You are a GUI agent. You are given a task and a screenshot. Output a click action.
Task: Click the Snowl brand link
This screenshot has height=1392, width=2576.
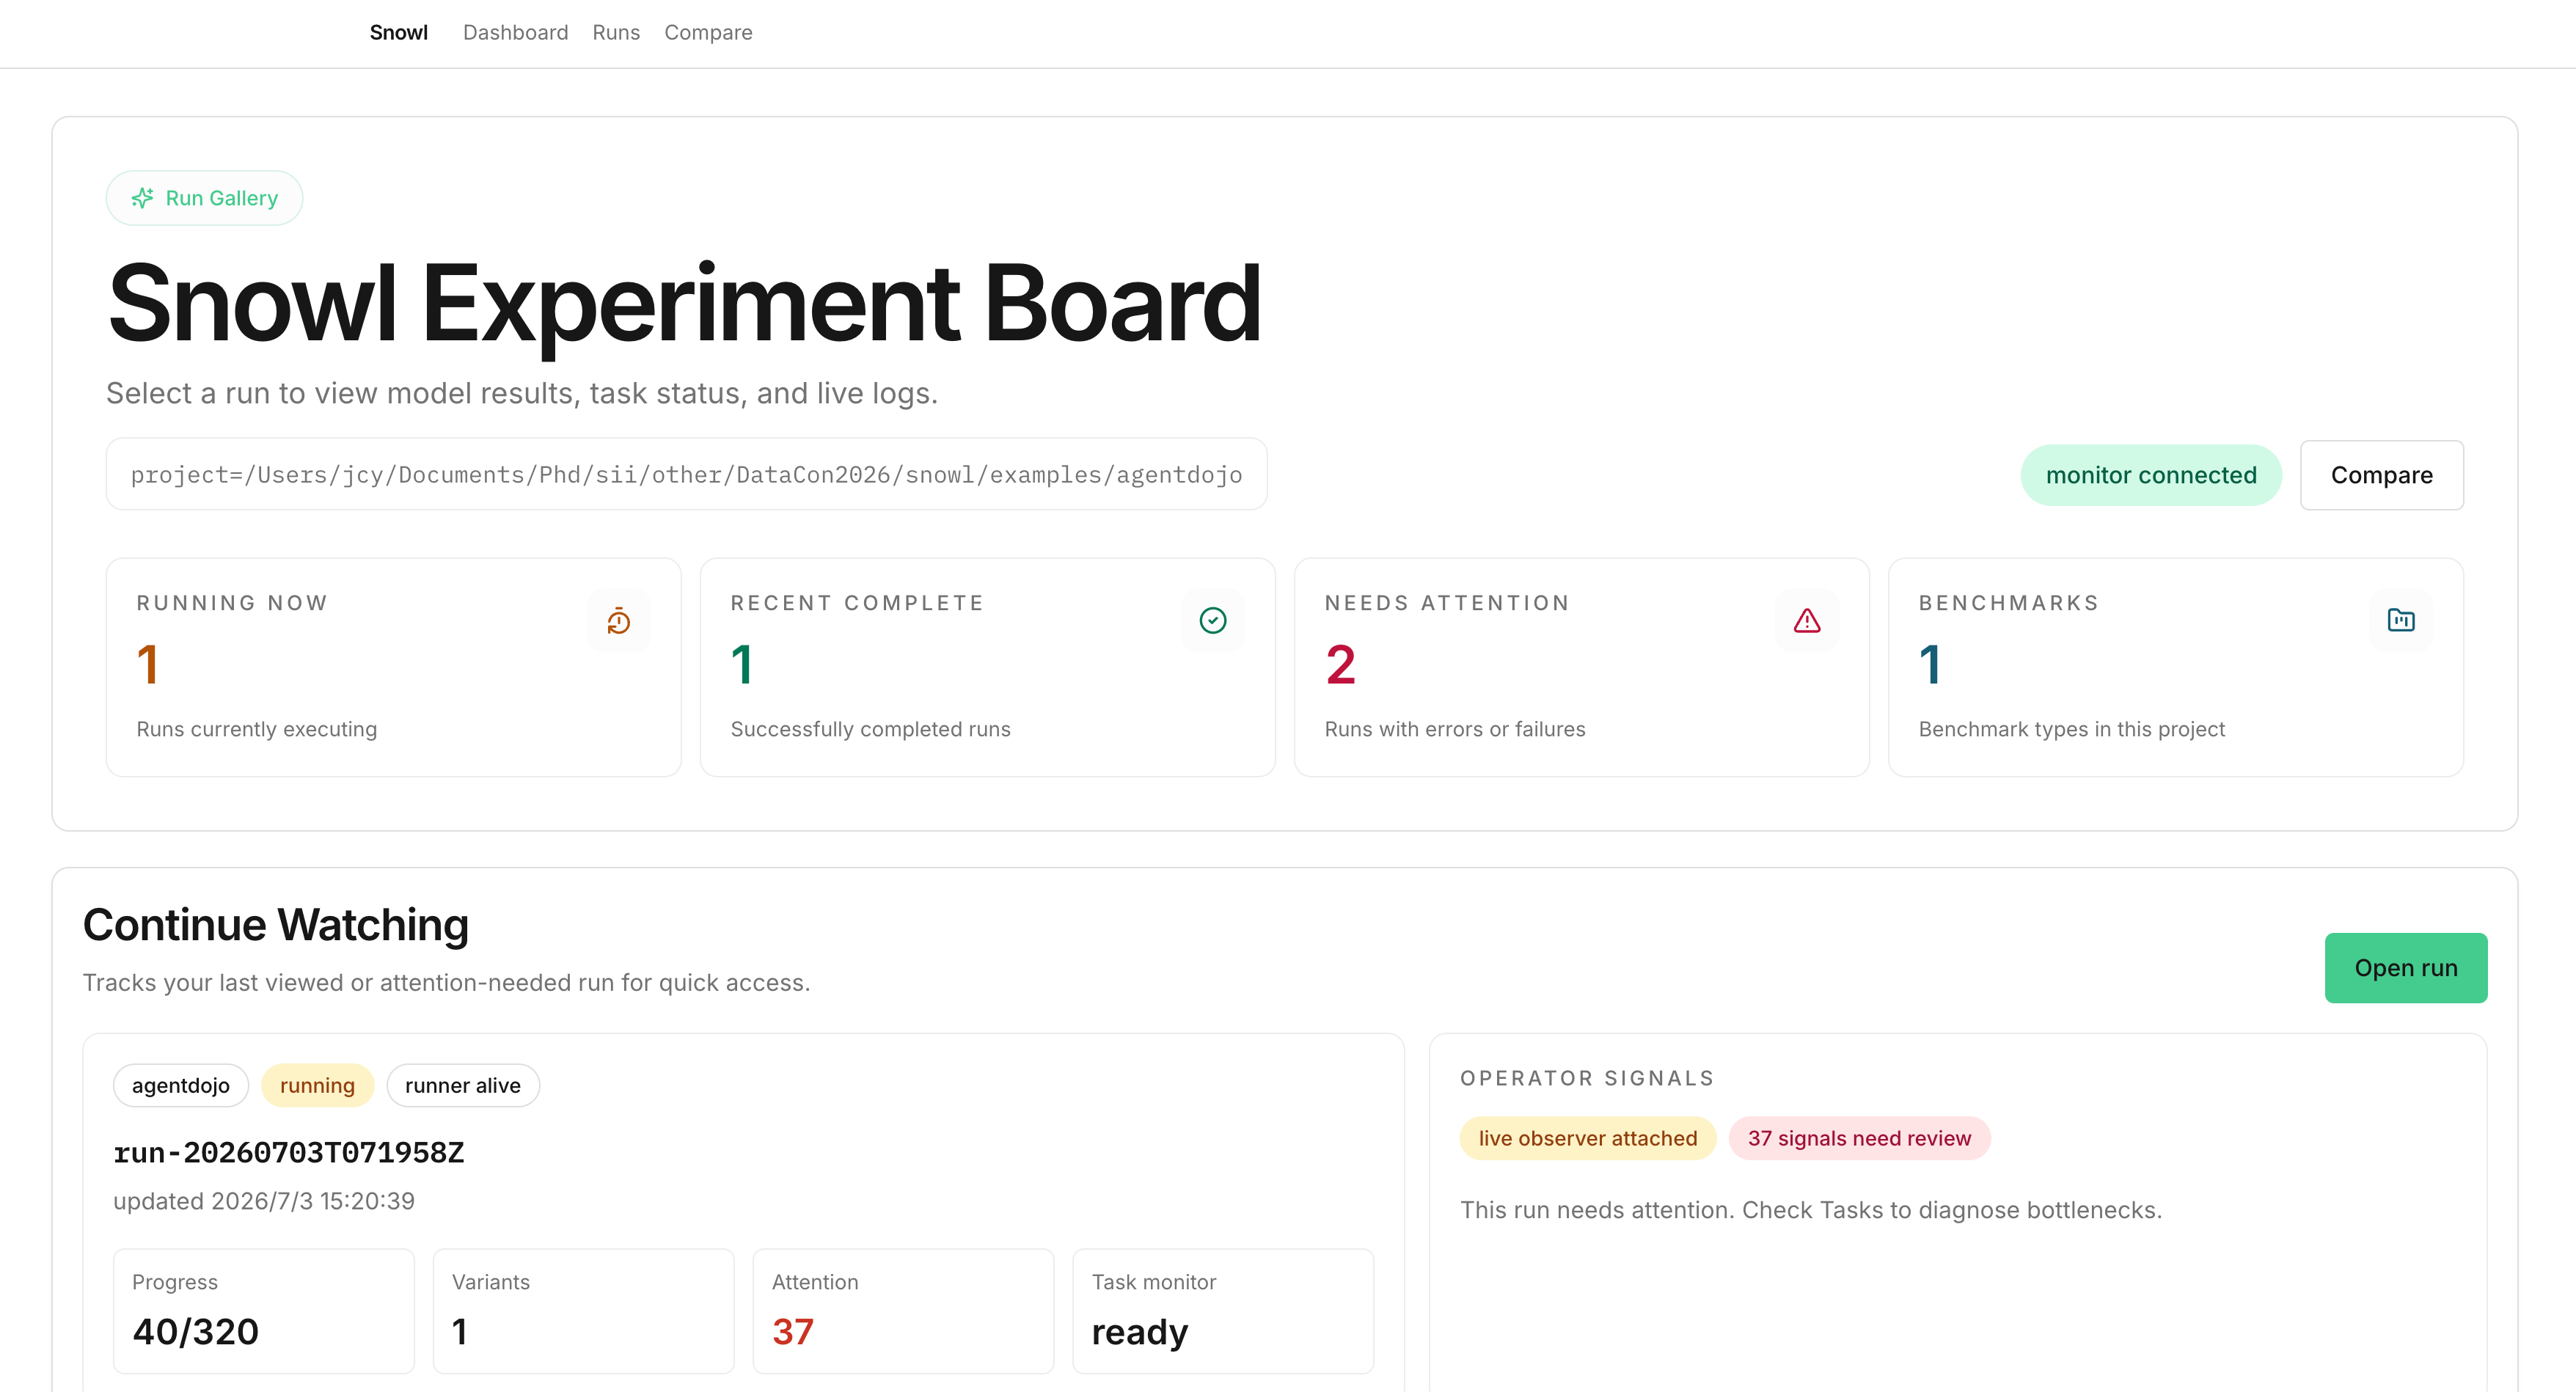[x=398, y=33]
